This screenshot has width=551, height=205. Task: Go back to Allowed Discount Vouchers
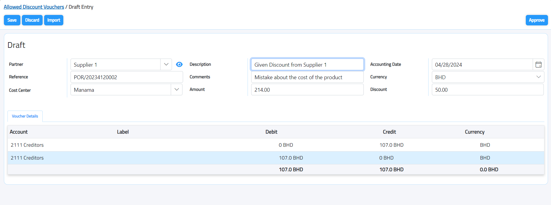34,7
